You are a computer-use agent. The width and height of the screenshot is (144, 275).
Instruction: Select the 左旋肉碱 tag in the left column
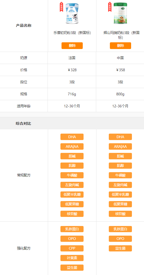coord(72,185)
